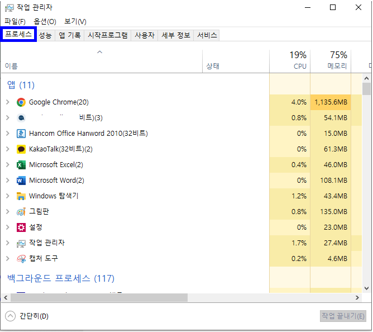The image size is (373, 332).
Task: Click the 작업 관리자 row icon
Action: tap(21, 243)
